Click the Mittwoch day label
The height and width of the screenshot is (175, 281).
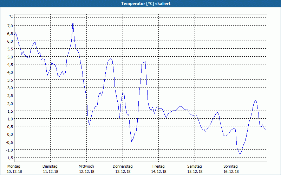click(x=86, y=166)
